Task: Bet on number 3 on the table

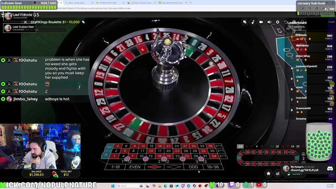Action: [x=118, y=146]
